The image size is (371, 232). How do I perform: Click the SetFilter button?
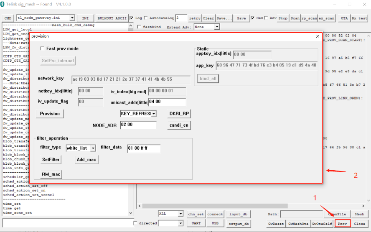pos(51,160)
